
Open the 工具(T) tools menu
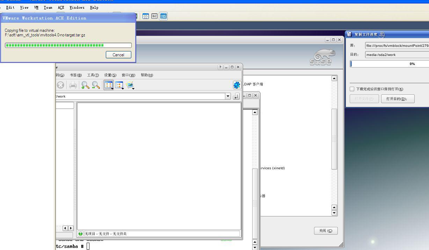tap(93, 75)
